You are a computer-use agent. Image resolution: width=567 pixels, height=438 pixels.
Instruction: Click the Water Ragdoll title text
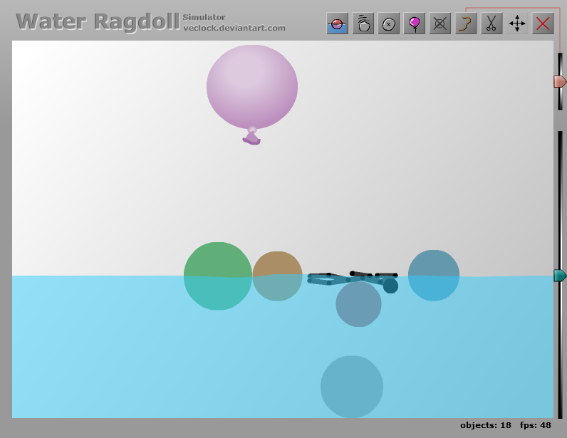point(98,21)
